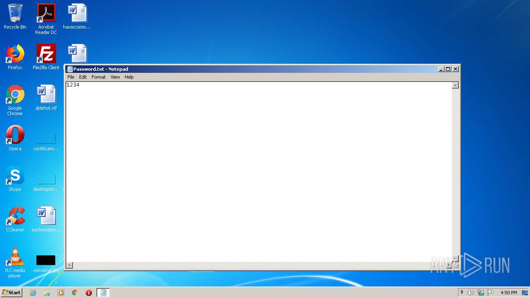
Task: Select the hasaccomm Word document icon
Action: (x=77, y=17)
